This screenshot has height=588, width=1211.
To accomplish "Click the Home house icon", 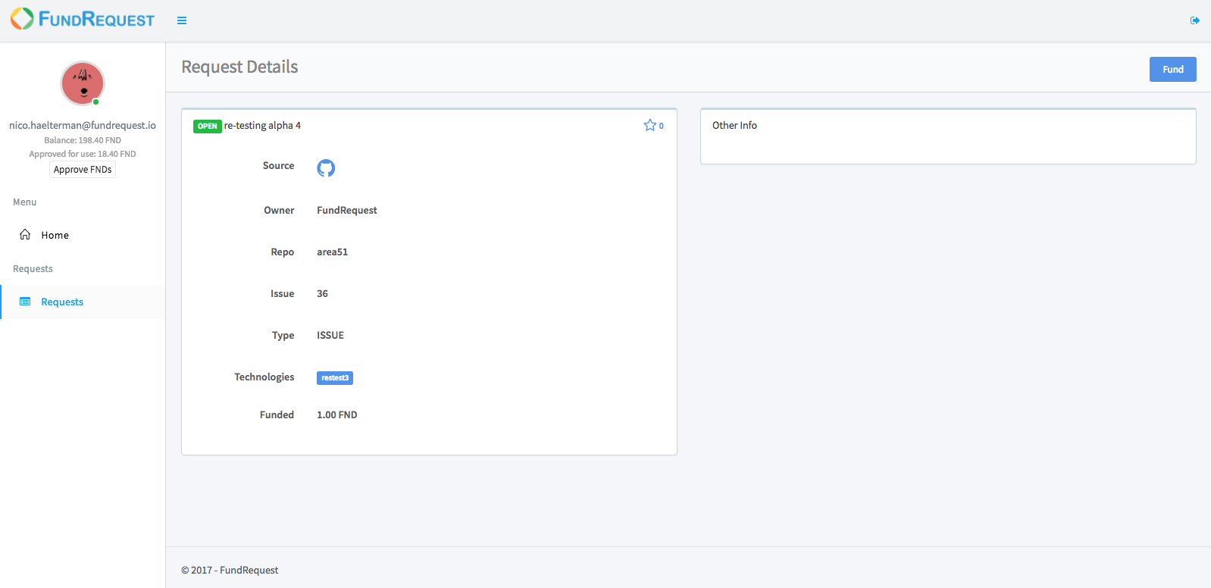I will 25,234.
